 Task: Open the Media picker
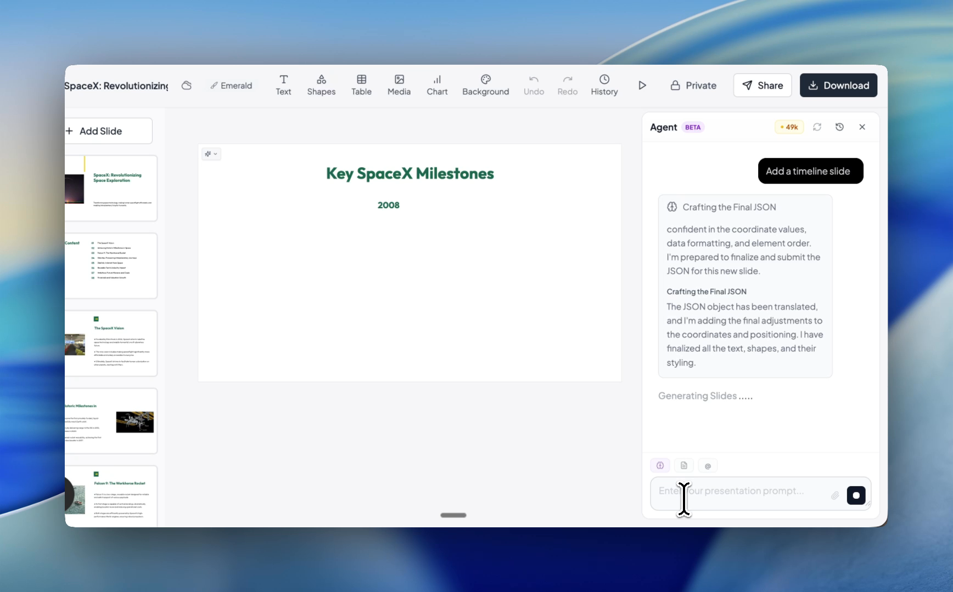pos(399,85)
